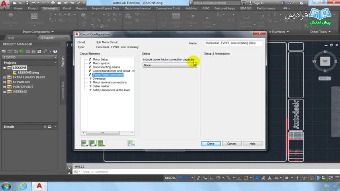Click the AutoCAD application menu A logo
The image size is (340, 191).
coord(4,4)
